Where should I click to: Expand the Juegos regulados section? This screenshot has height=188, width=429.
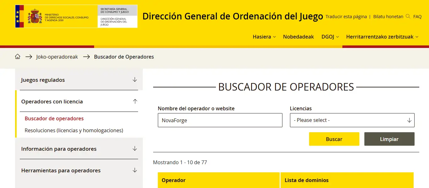[x=79, y=80]
